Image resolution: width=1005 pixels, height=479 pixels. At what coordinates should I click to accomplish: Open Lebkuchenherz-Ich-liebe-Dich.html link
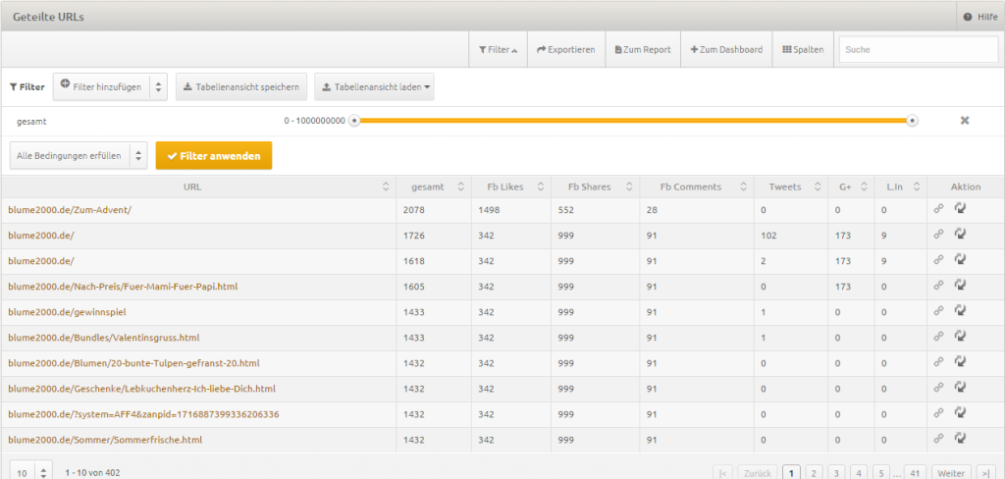[x=142, y=389]
